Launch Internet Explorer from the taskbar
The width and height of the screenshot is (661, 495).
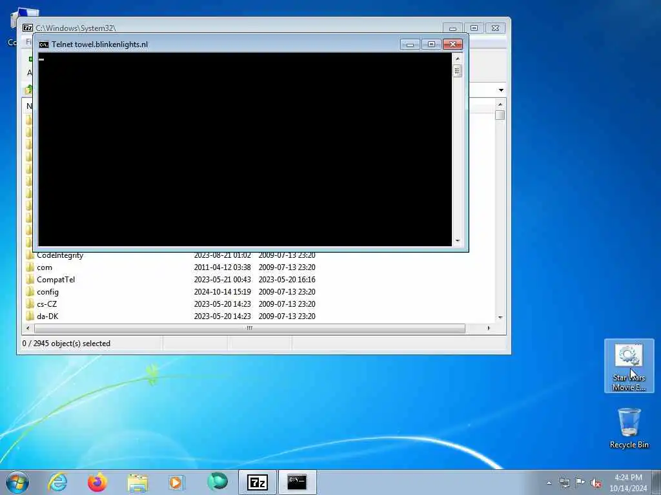pos(57,482)
